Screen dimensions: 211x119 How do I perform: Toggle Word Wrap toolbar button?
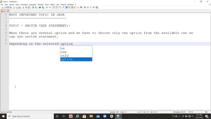point(60,7)
